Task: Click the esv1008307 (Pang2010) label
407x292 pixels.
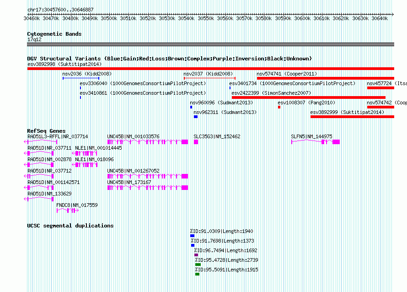Action: (306, 103)
